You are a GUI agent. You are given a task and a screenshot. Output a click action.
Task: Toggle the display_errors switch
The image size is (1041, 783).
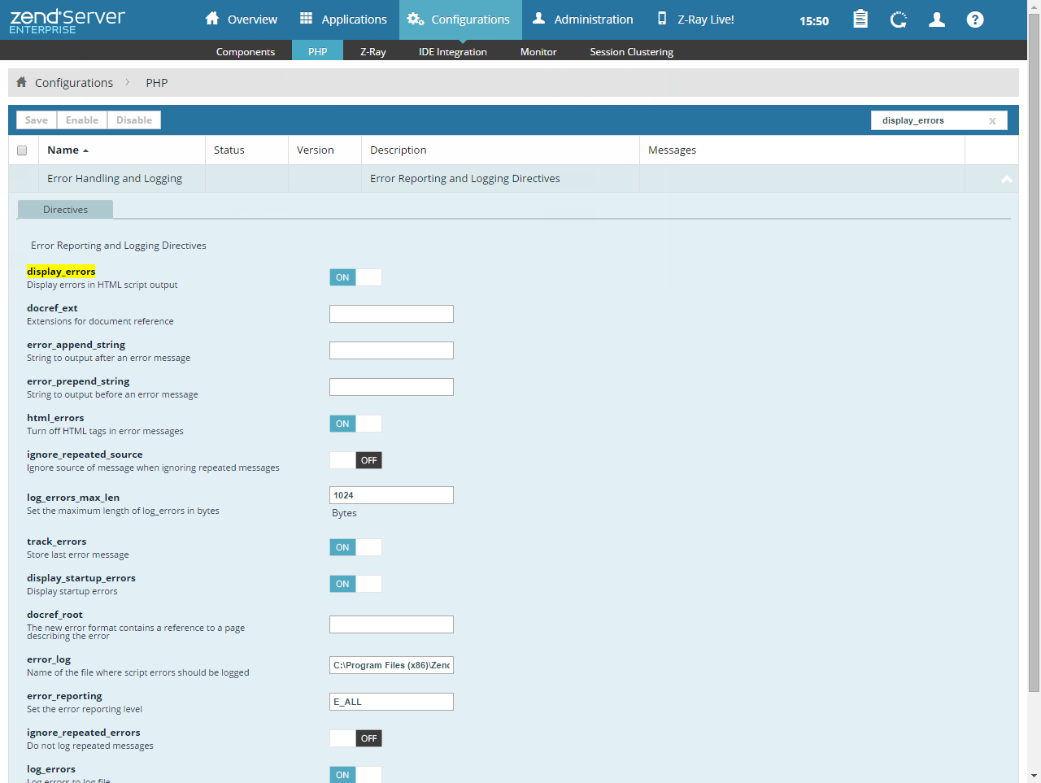point(355,277)
